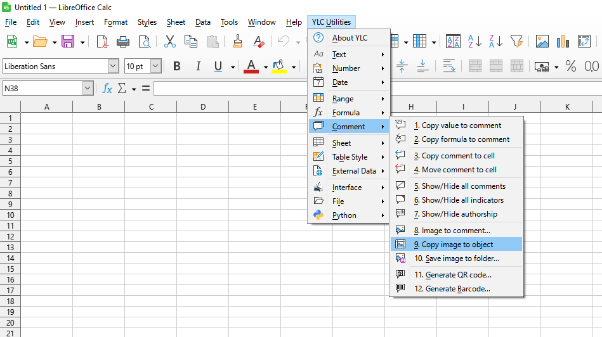The height and width of the screenshot is (337, 602).
Task: Open the font name dropdown
Action: [x=113, y=67]
